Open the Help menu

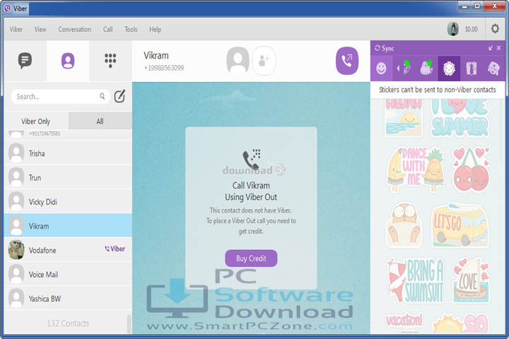point(155,29)
